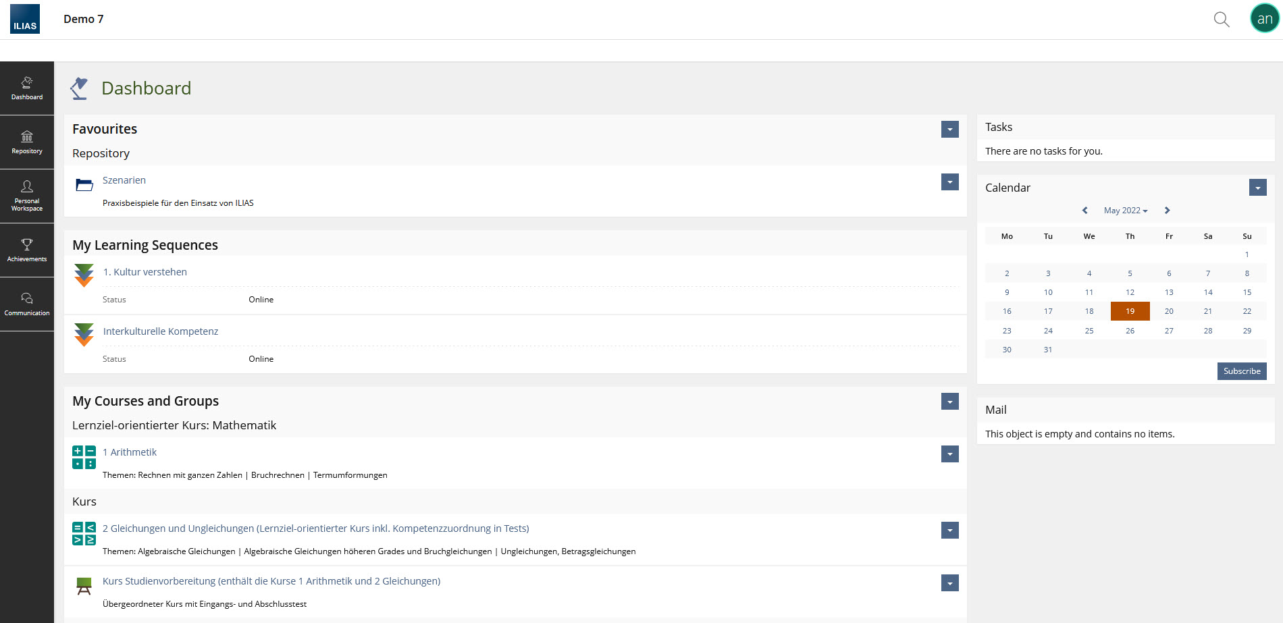Open the 1. Kultur verstehen sequence
Screen dimensions: 1283x623
(145, 272)
